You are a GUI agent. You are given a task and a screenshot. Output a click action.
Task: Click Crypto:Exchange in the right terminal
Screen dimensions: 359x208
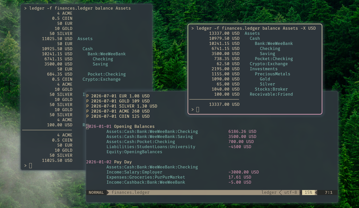(269, 64)
